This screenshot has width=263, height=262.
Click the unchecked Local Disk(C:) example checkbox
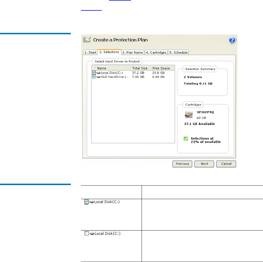point(87,233)
